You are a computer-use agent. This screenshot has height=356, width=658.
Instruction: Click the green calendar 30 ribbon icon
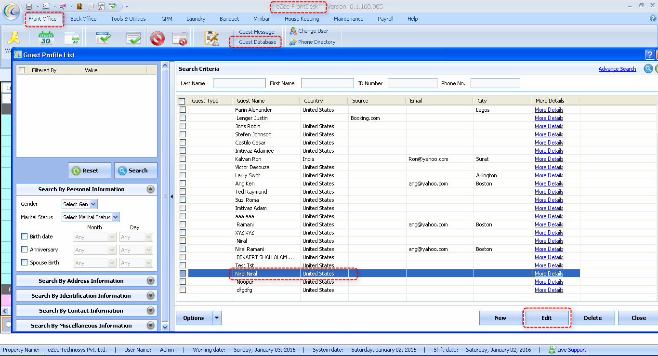pyautogui.click(x=46, y=38)
